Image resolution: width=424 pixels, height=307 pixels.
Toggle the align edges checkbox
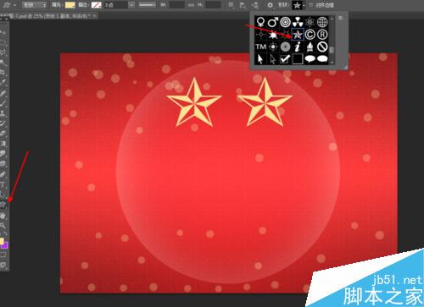coord(311,5)
